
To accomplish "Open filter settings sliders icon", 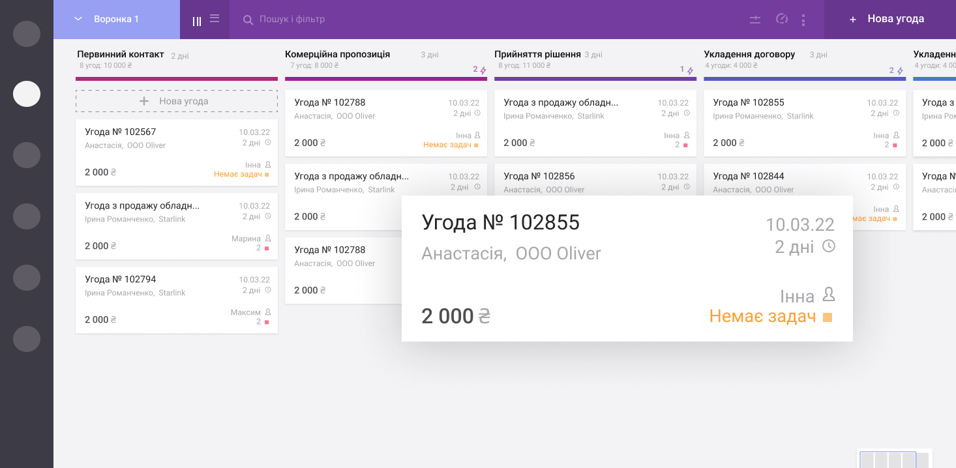I will coord(755,20).
